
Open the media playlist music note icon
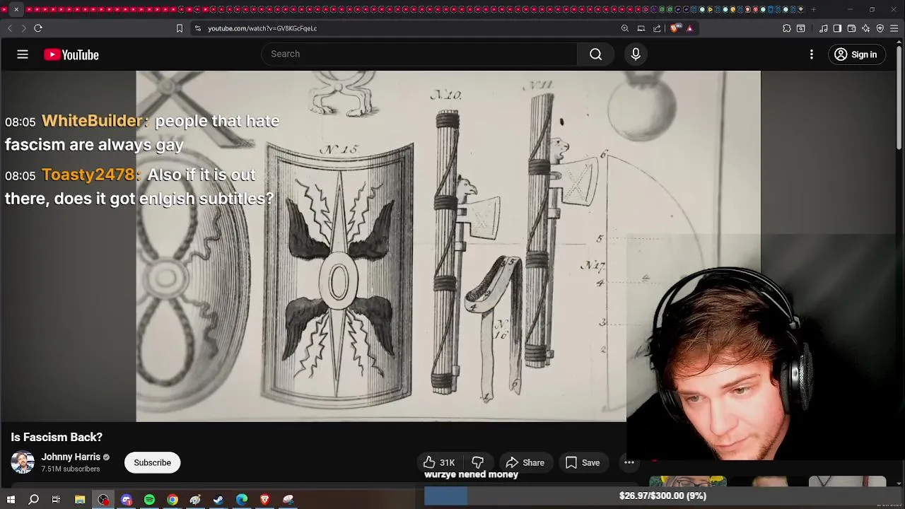[824, 28]
